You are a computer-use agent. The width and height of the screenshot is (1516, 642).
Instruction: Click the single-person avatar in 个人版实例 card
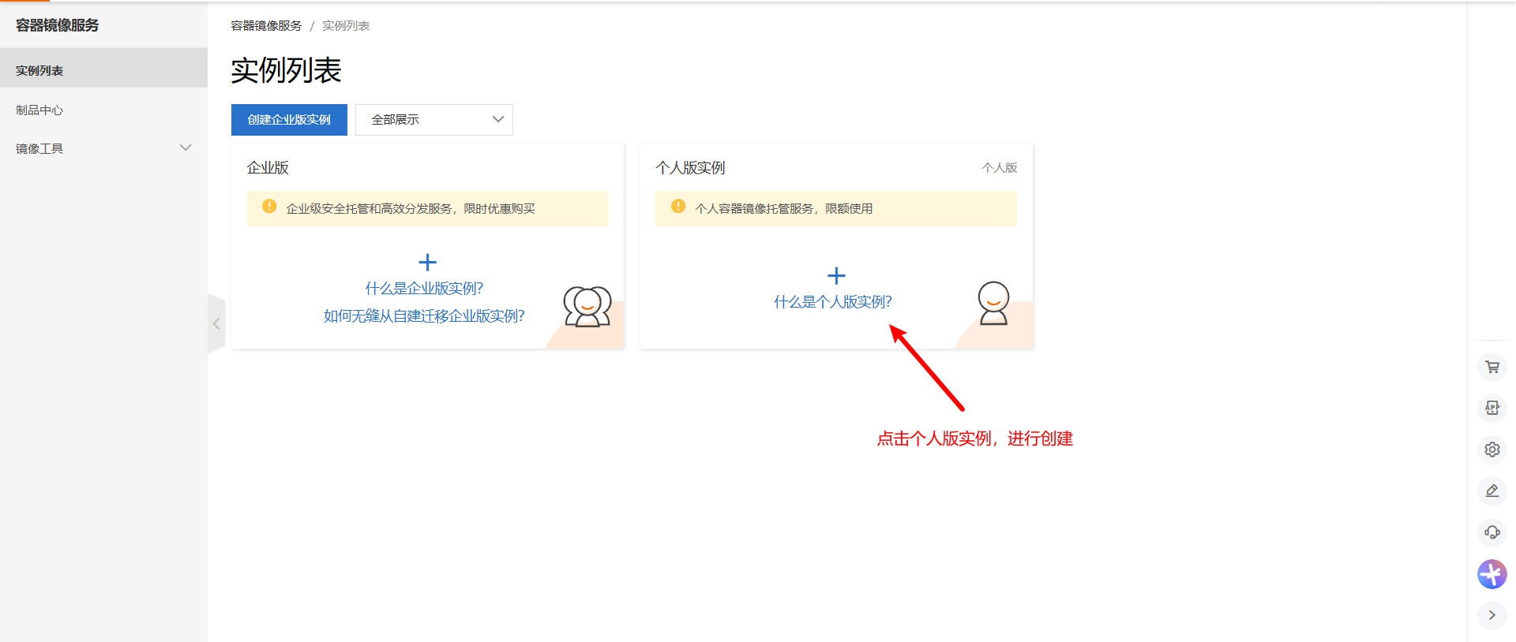click(993, 303)
